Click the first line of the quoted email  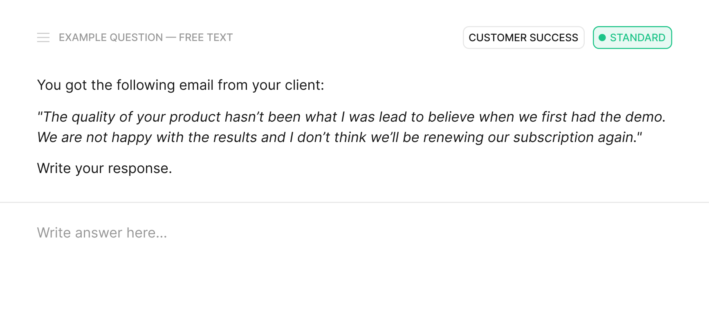[351, 117]
